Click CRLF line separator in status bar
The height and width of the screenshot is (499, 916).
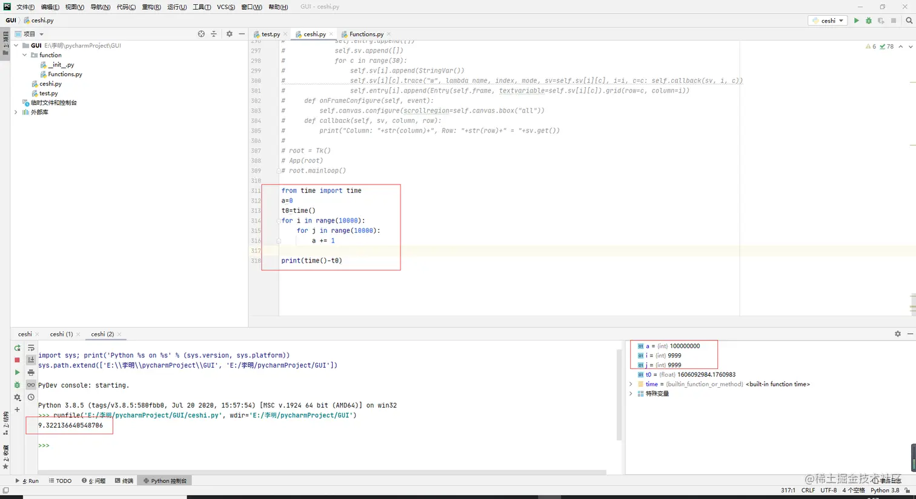click(808, 491)
